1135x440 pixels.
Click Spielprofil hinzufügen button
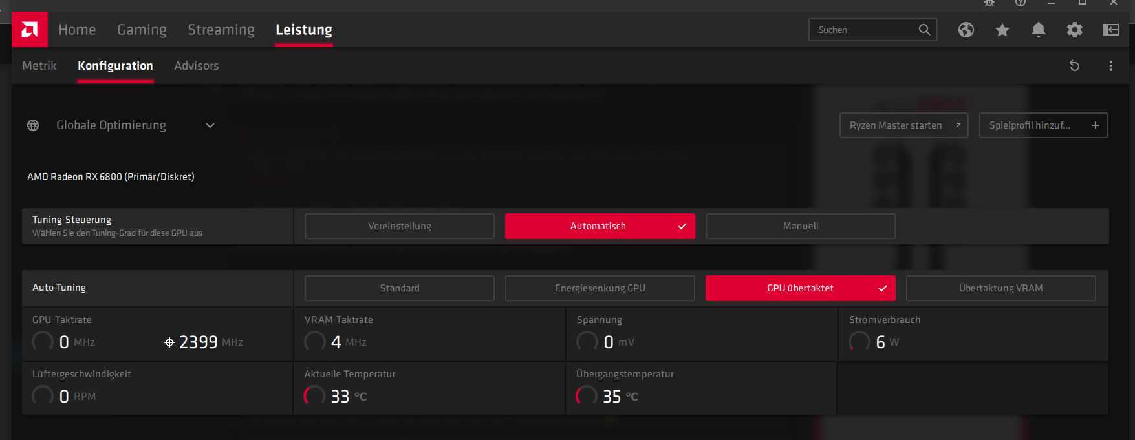(1044, 125)
